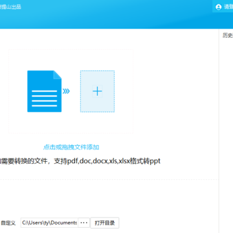The height and width of the screenshot is (233, 233).
Task: Click the triple-chevron conversion arrow icon
Action: [66, 91]
